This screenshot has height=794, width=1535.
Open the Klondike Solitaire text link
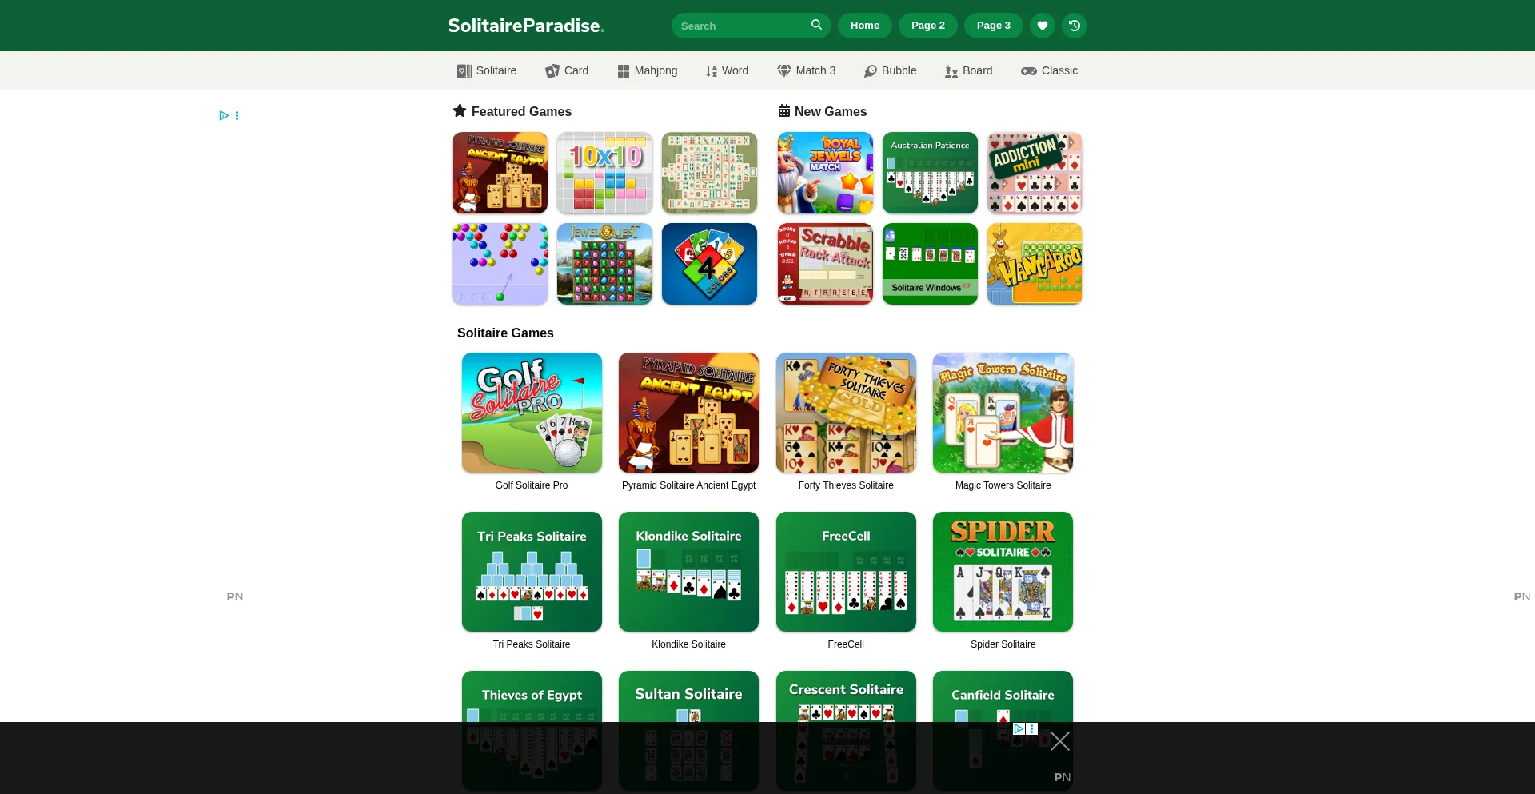click(x=688, y=644)
